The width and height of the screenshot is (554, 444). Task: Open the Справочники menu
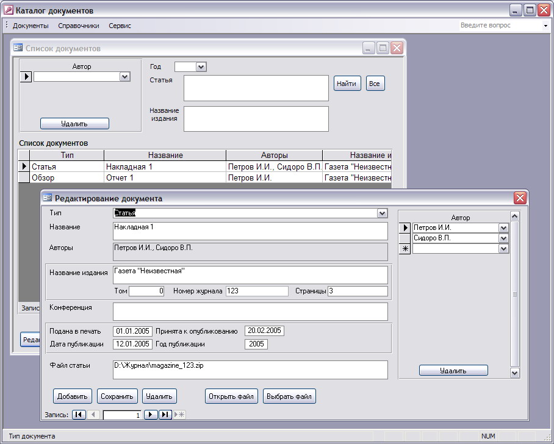[79, 26]
